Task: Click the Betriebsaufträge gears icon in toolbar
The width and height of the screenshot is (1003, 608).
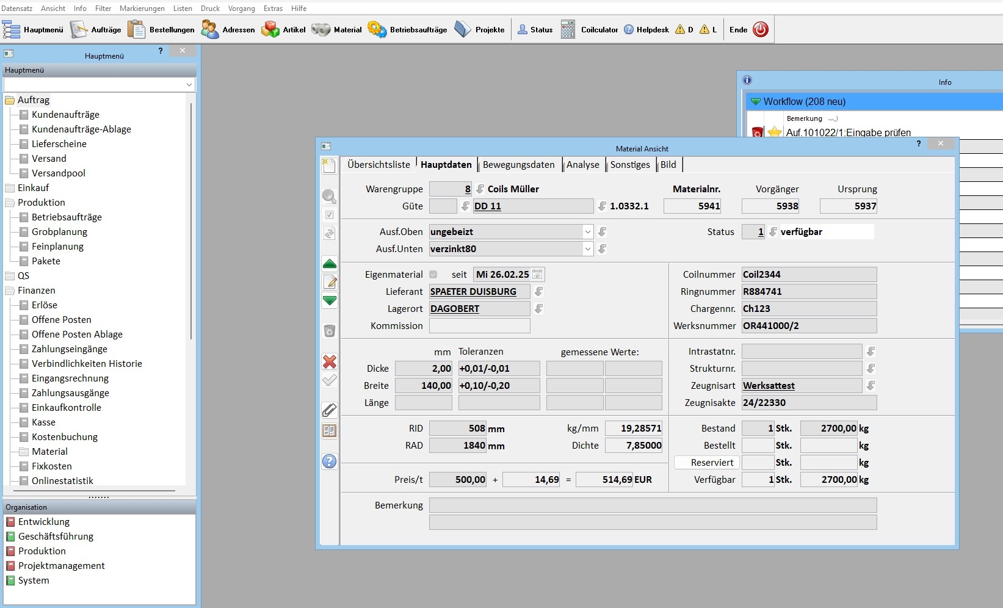Action: [x=377, y=29]
